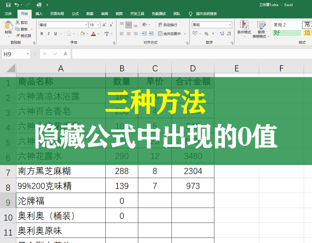Click the Select All corner triangle

pos(11,68)
